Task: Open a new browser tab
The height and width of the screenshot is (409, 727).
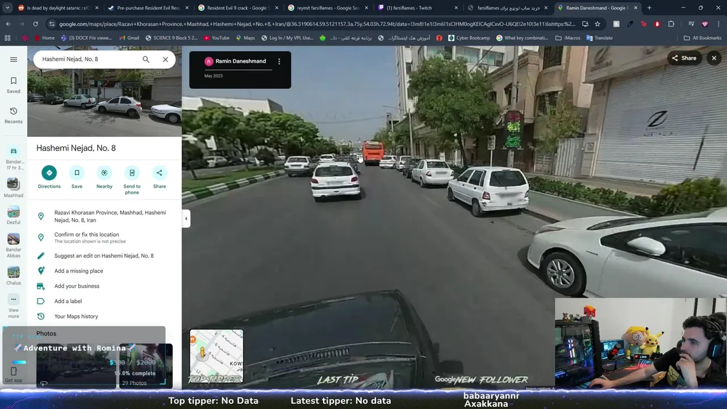Action: (x=649, y=8)
